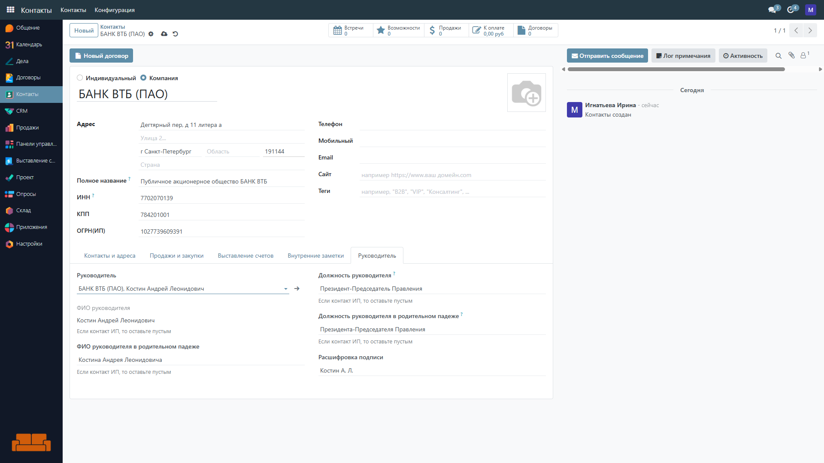The image size is (824, 463).
Task: Open the followers icon in chatter
Action: point(803,55)
